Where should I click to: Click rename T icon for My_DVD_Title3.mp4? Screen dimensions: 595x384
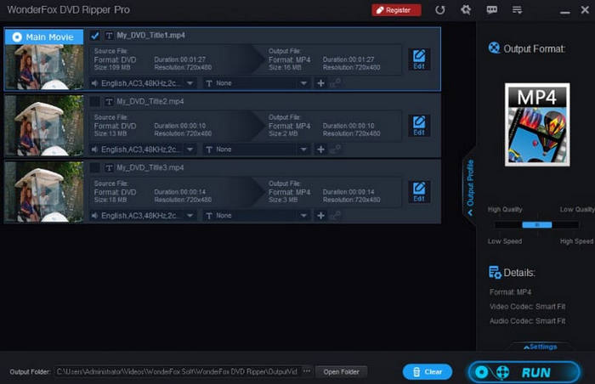click(110, 167)
